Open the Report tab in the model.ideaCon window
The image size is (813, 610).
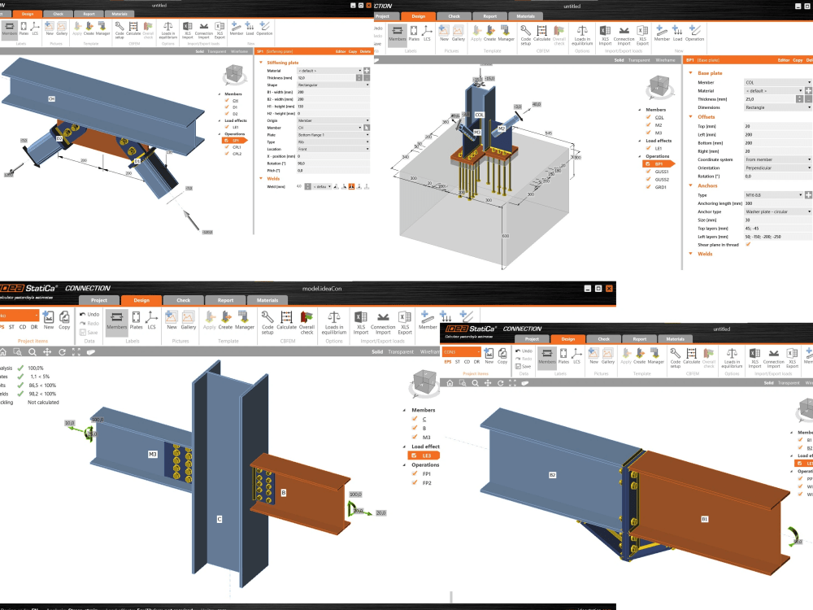point(225,300)
